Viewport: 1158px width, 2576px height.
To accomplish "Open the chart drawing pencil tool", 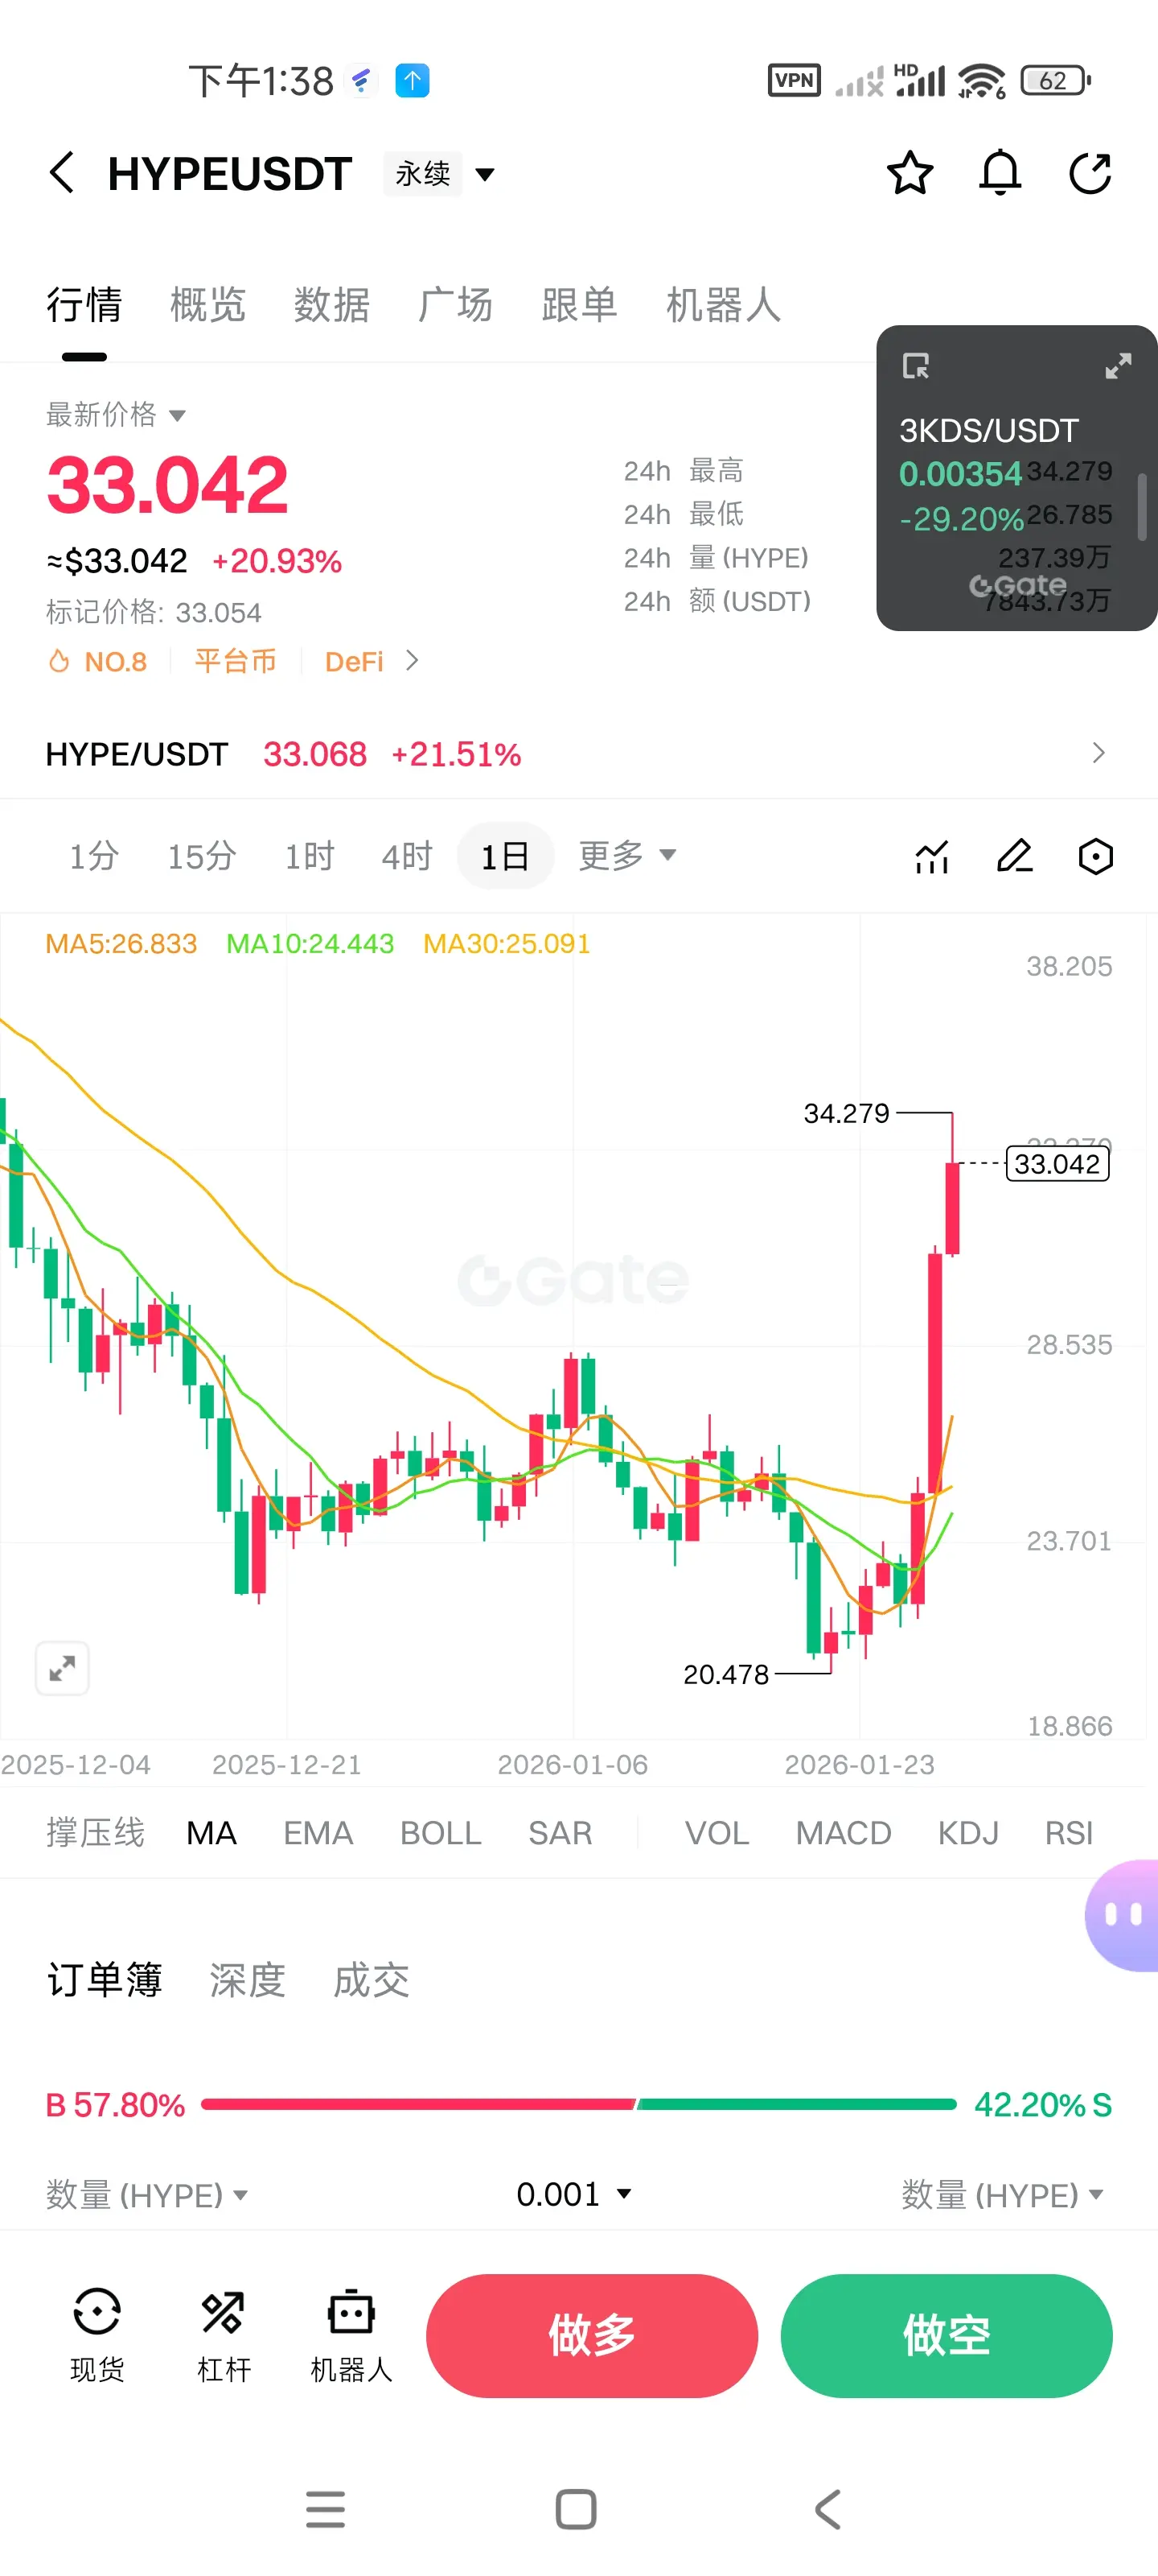I will pos(1015,857).
